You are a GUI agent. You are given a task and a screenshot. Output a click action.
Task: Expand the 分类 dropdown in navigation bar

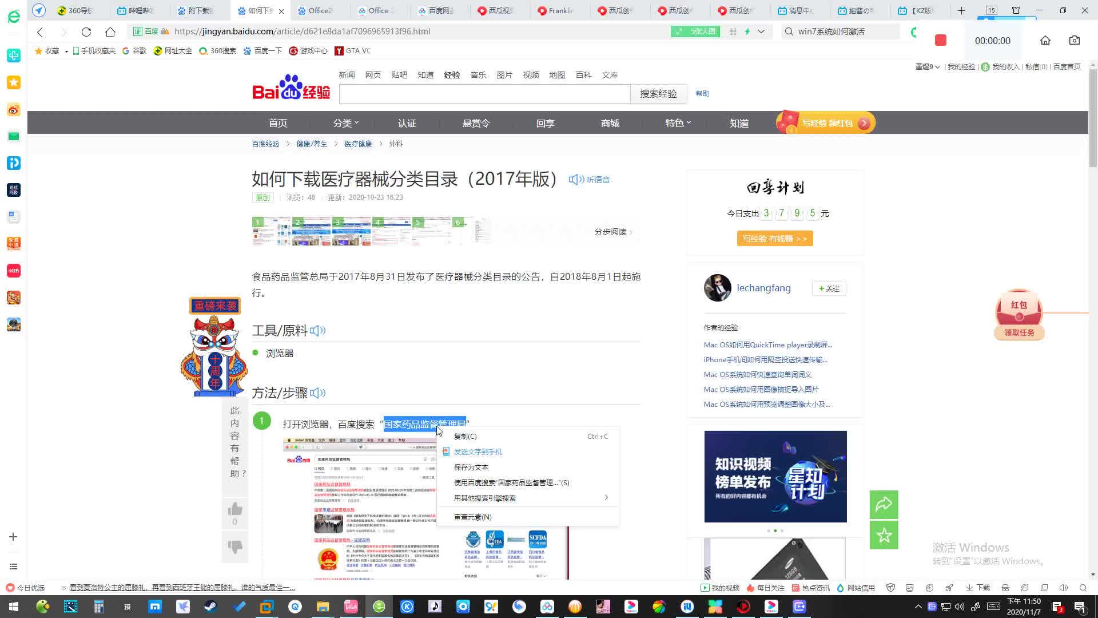[345, 122]
